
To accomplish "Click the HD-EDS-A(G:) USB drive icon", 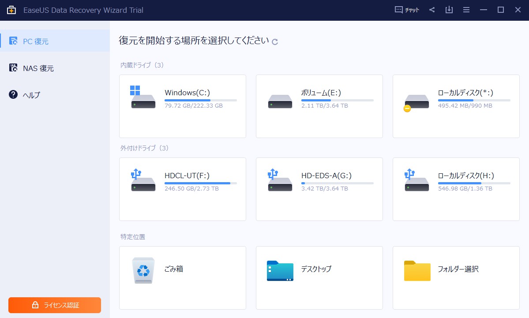I will 280,180.
